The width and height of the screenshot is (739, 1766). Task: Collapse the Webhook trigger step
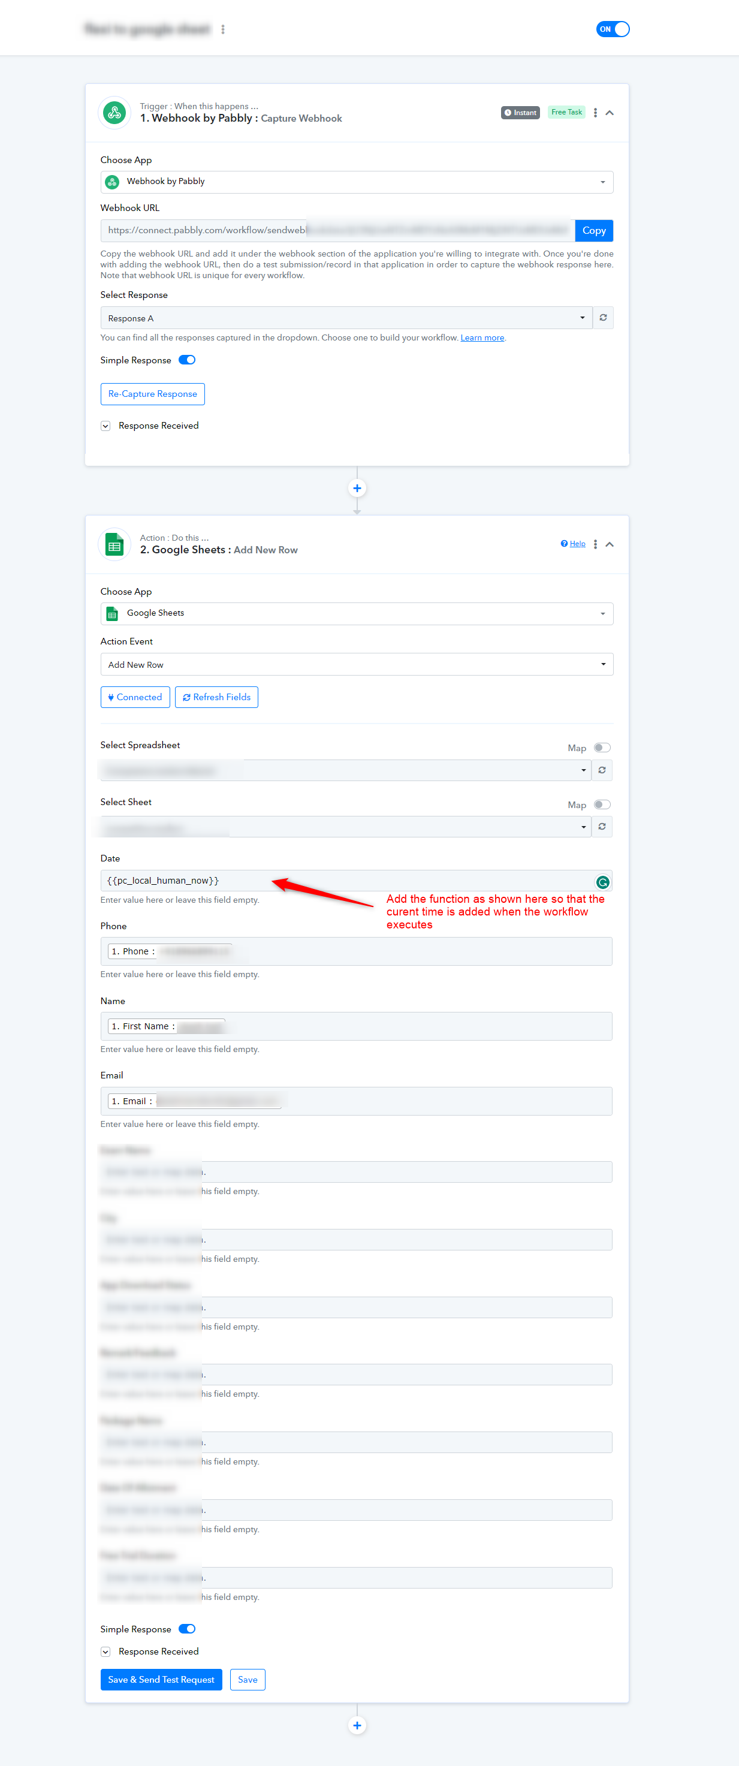coord(610,113)
